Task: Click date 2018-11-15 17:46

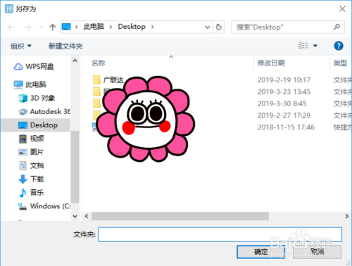Action: (x=286, y=127)
